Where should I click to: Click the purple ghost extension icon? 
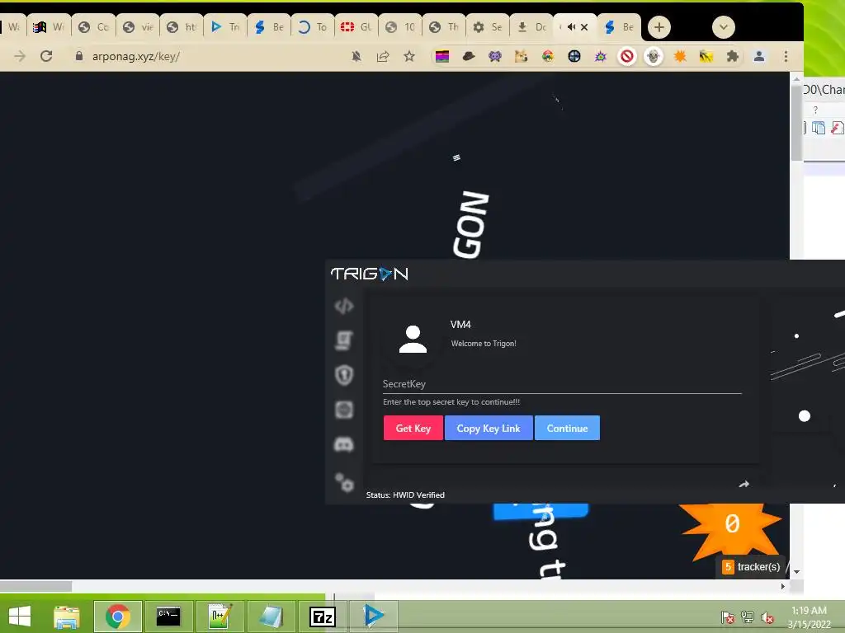click(495, 56)
